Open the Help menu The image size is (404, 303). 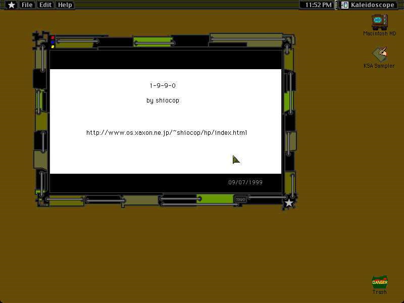[65, 5]
